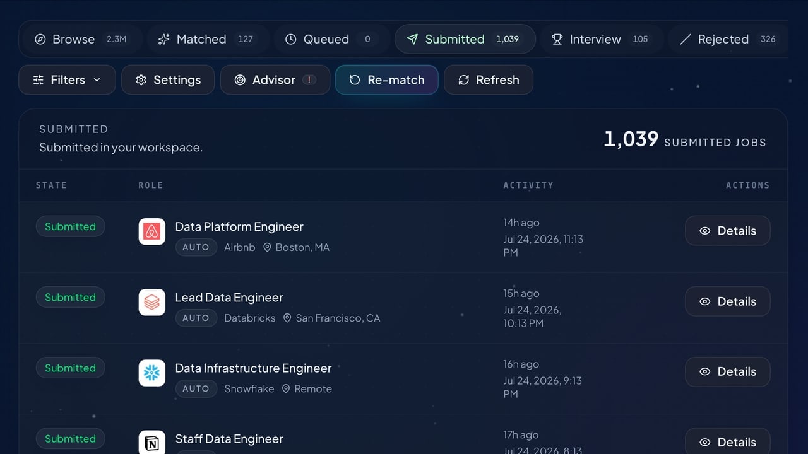Image resolution: width=808 pixels, height=454 pixels.
Task: Click the Remote location pin icon
Action: point(286,389)
